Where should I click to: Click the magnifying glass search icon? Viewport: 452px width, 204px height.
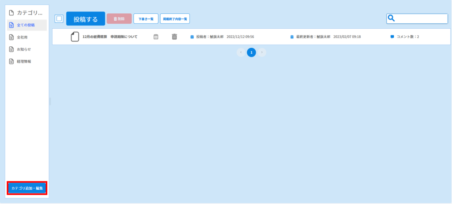pos(391,19)
